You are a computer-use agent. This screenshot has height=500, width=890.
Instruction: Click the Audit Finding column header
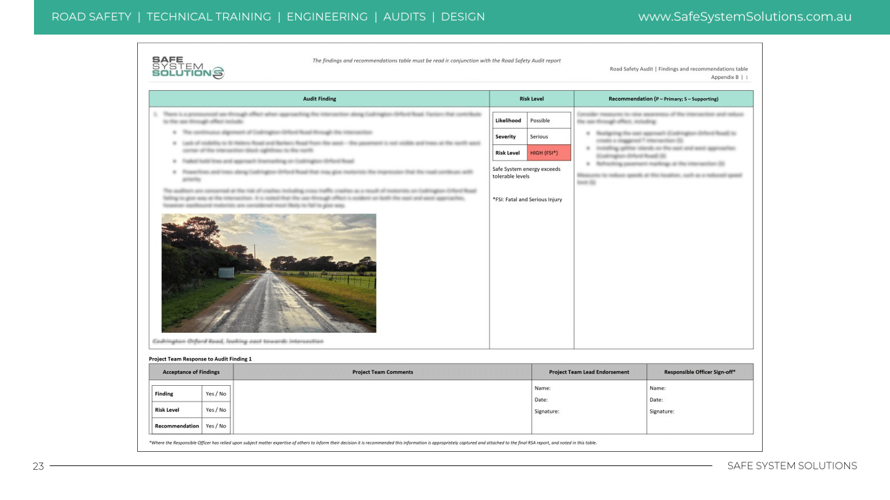tap(319, 99)
